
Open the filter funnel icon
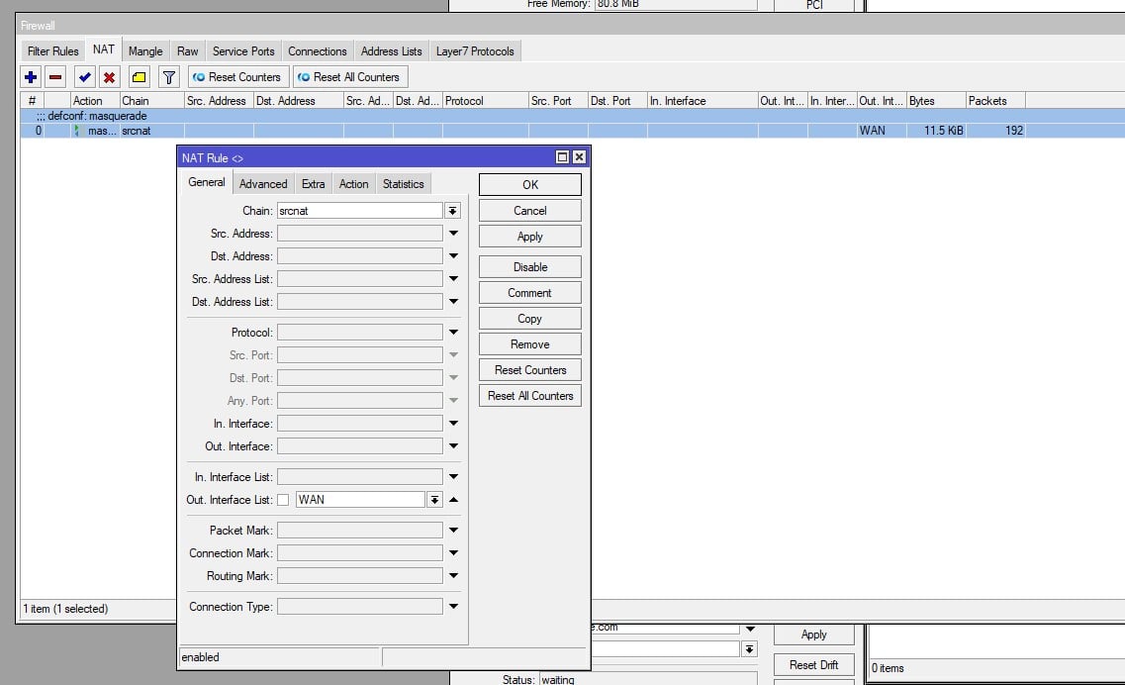(x=168, y=77)
